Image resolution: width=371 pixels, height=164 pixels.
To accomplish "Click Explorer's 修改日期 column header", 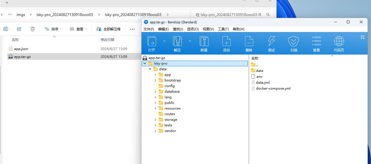I will [107, 40].
